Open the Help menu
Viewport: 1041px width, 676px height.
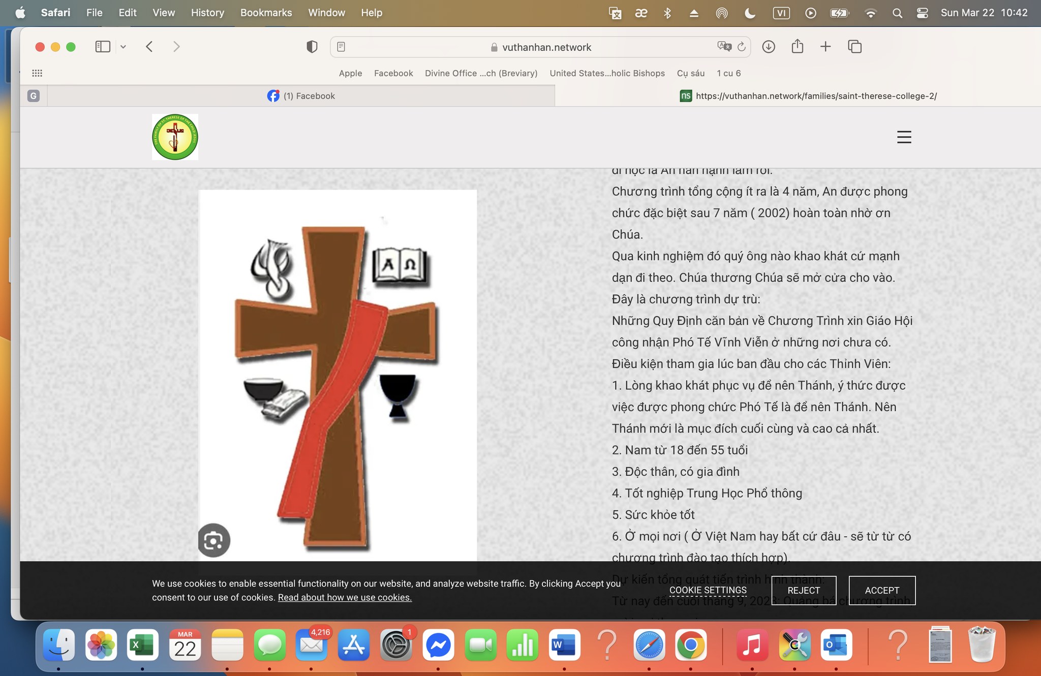pyautogui.click(x=372, y=13)
